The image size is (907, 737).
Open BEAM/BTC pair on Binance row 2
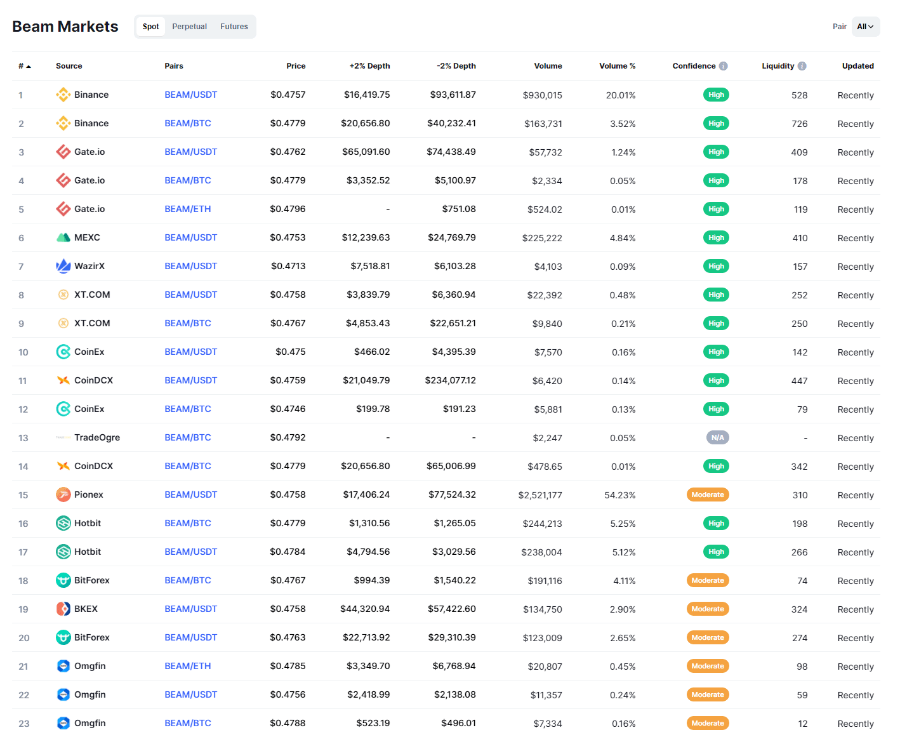pyautogui.click(x=188, y=123)
